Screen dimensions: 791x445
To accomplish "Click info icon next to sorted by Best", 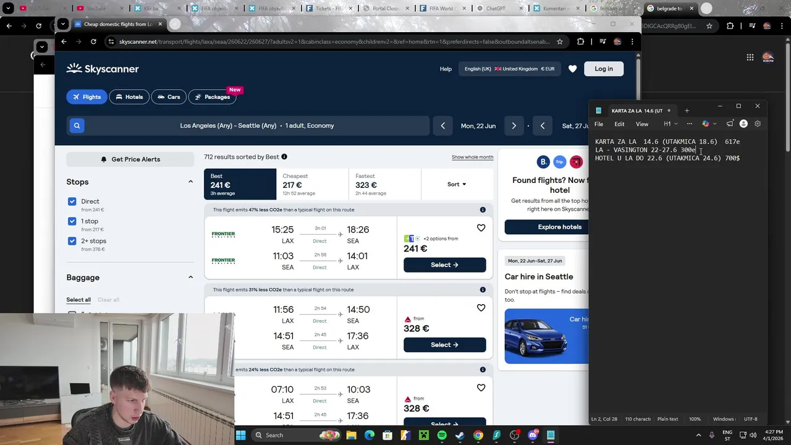I will click(284, 157).
